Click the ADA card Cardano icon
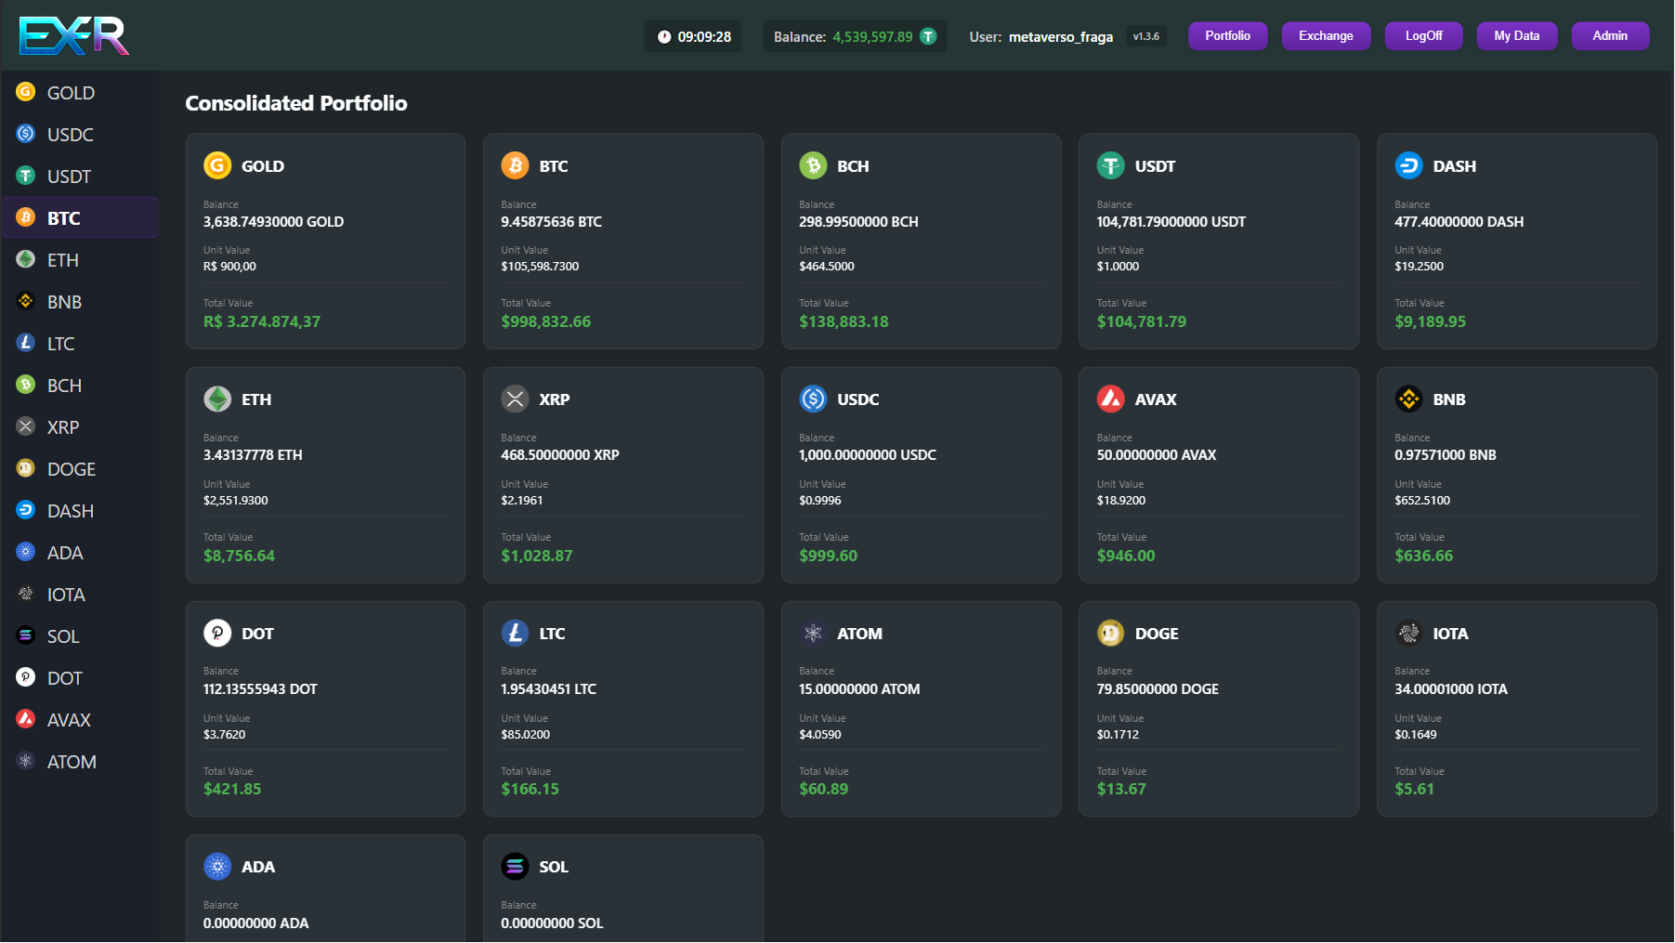The height and width of the screenshot is (943, 1675). pyautogui.click(x=217, y=866)
